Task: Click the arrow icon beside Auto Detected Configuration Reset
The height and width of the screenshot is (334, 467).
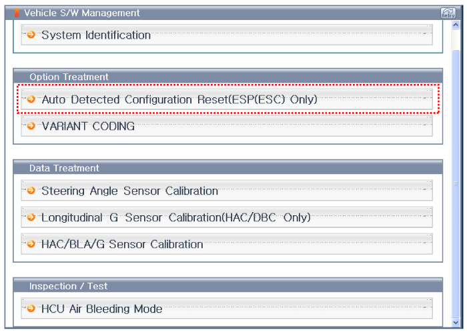Action: coord(31,100)
